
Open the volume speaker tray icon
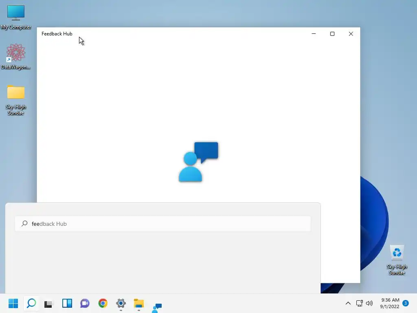[369, 303]
